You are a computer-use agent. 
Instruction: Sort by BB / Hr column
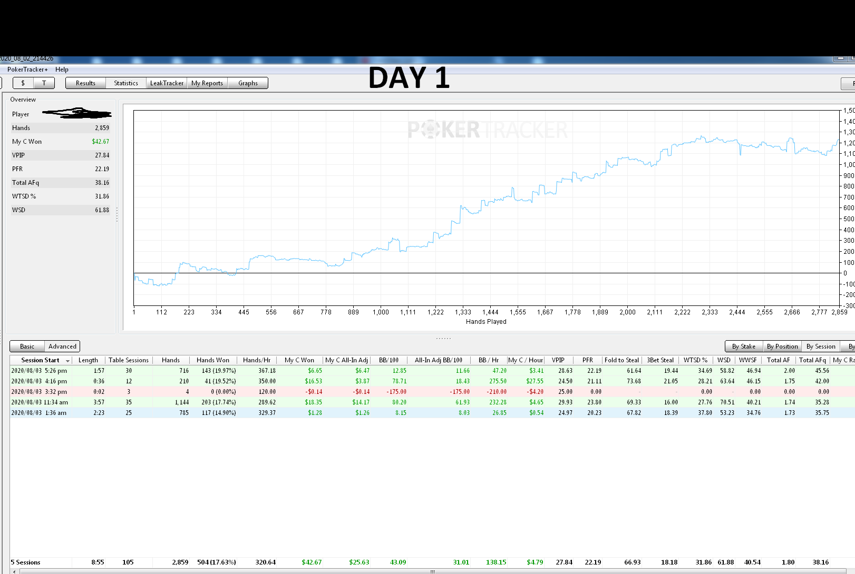click(489, 360)
